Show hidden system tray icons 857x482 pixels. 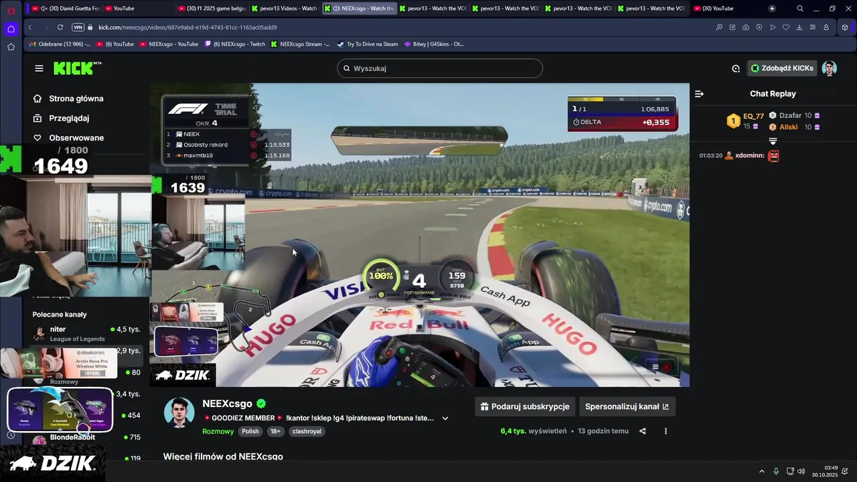click(x=761, y=471)
